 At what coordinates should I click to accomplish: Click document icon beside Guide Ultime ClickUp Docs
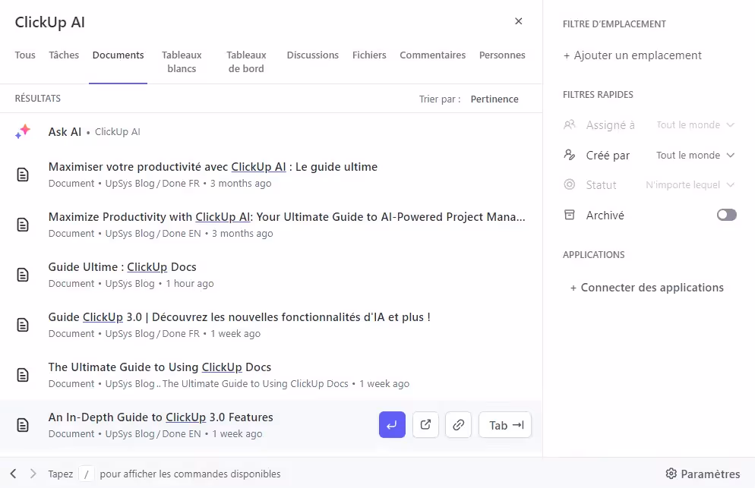click(23, 275)
